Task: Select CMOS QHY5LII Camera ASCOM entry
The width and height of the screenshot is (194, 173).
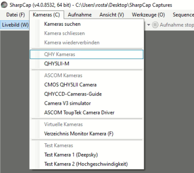Action: (86, 85)
